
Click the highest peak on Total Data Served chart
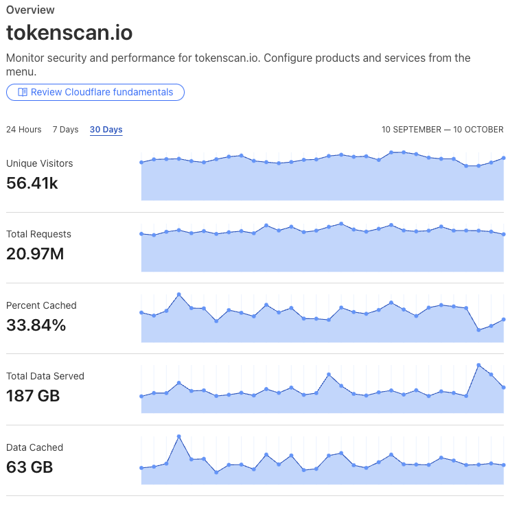478,365
